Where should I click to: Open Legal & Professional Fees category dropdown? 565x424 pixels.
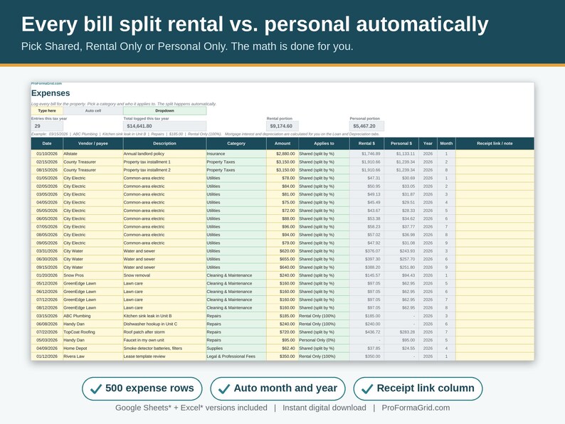(x=236, y=356)
